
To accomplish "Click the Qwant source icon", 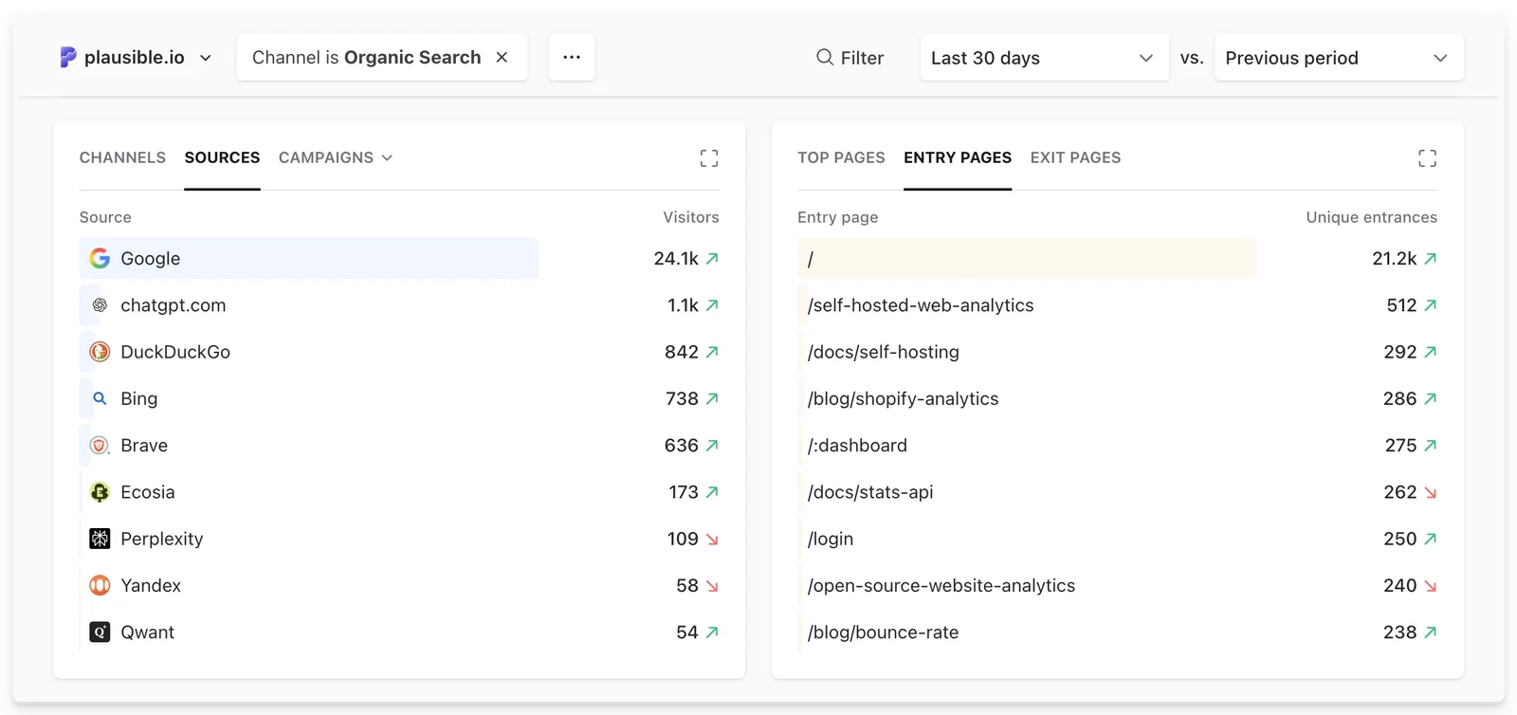I will point(100,632).
